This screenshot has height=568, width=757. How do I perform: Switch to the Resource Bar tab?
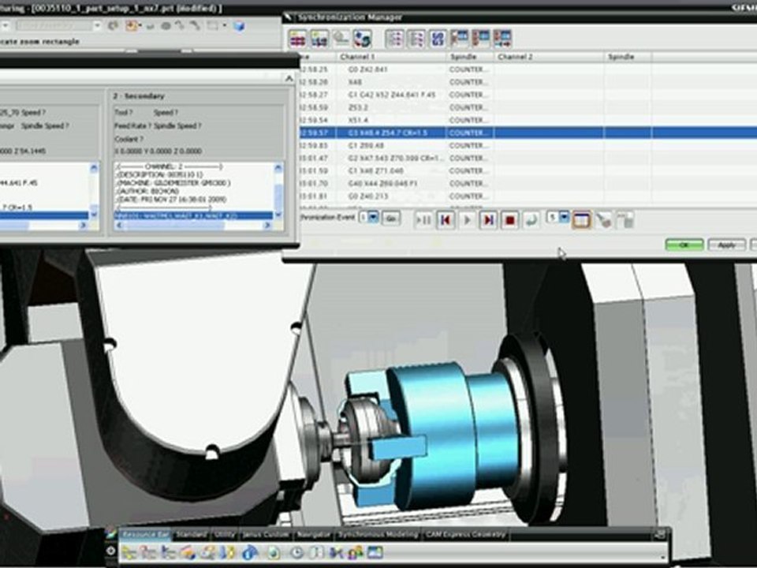click(145, 534)
